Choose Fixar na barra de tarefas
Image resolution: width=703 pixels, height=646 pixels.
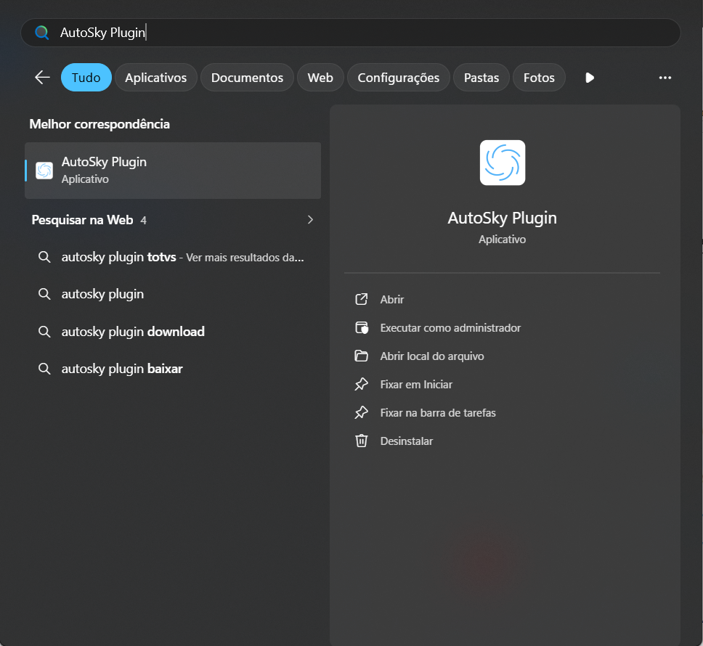(438, 412)
